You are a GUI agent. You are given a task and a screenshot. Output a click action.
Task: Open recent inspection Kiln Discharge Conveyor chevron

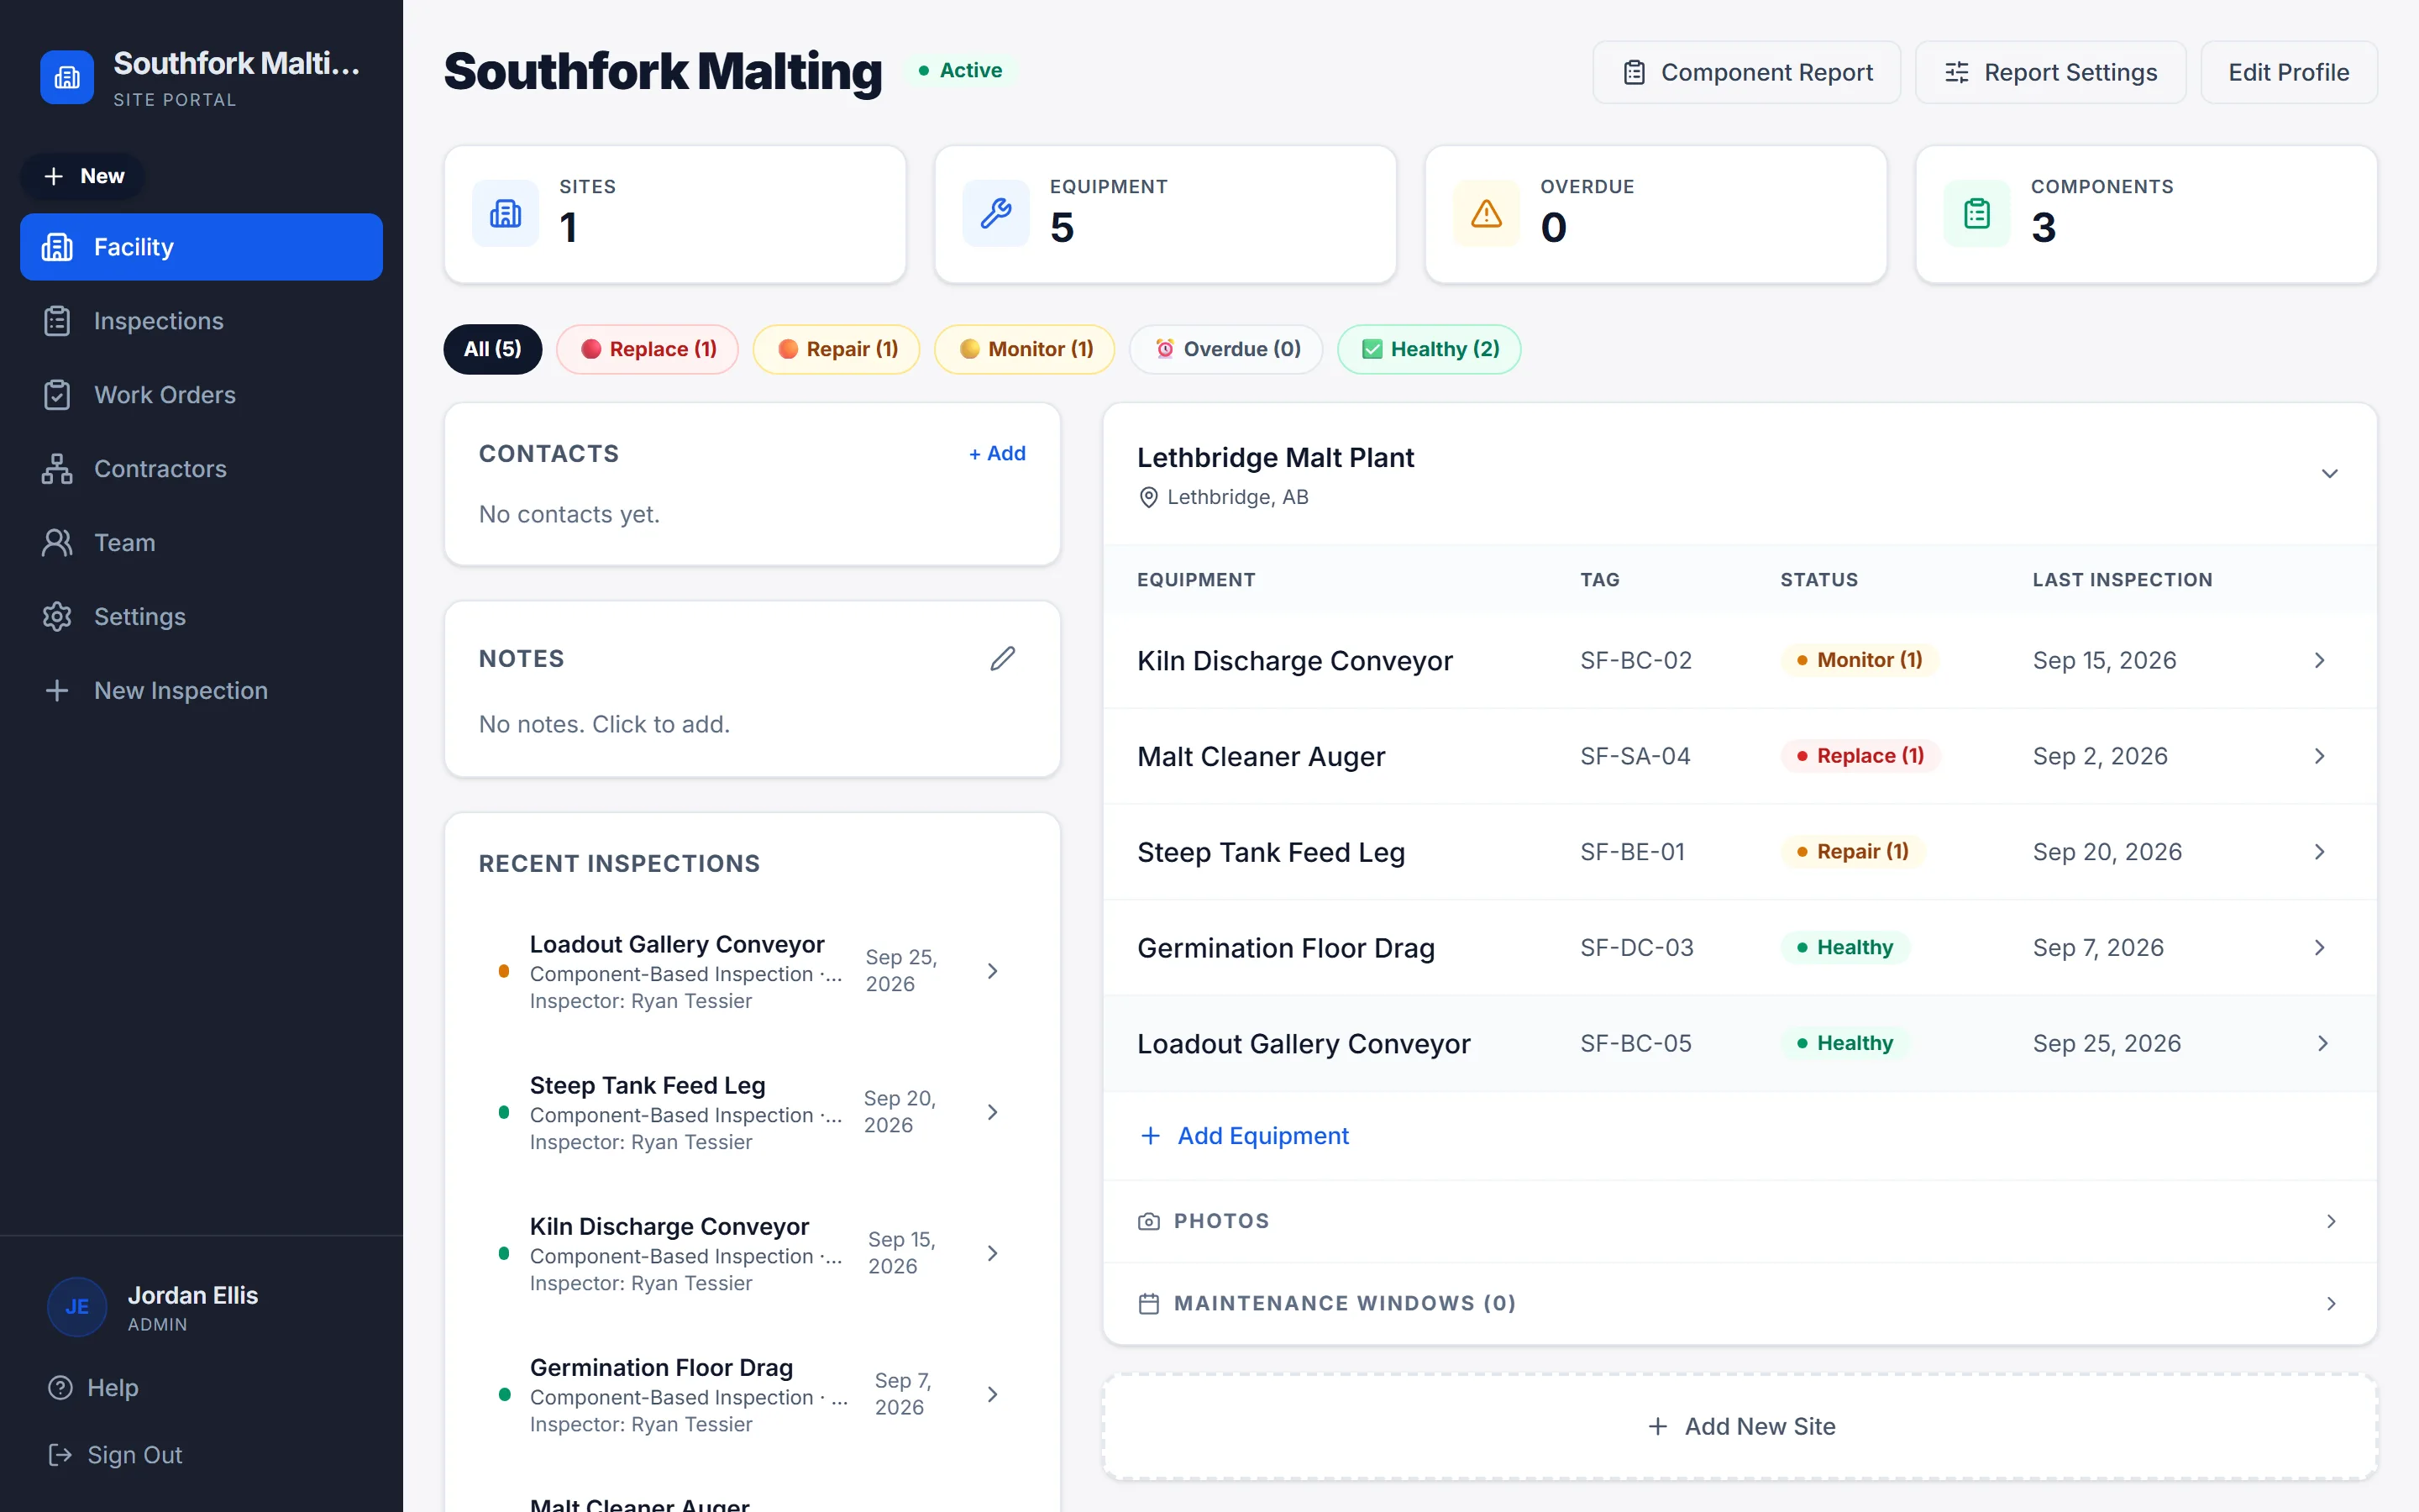(992, 1253)
